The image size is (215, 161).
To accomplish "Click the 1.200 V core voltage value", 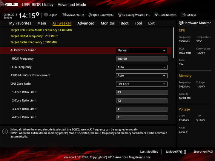I will pos(200,53).
